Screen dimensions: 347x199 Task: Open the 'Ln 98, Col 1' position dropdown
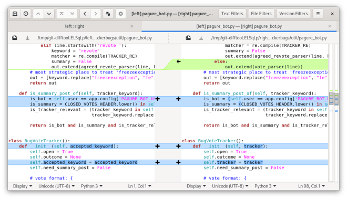click(312, 186)
